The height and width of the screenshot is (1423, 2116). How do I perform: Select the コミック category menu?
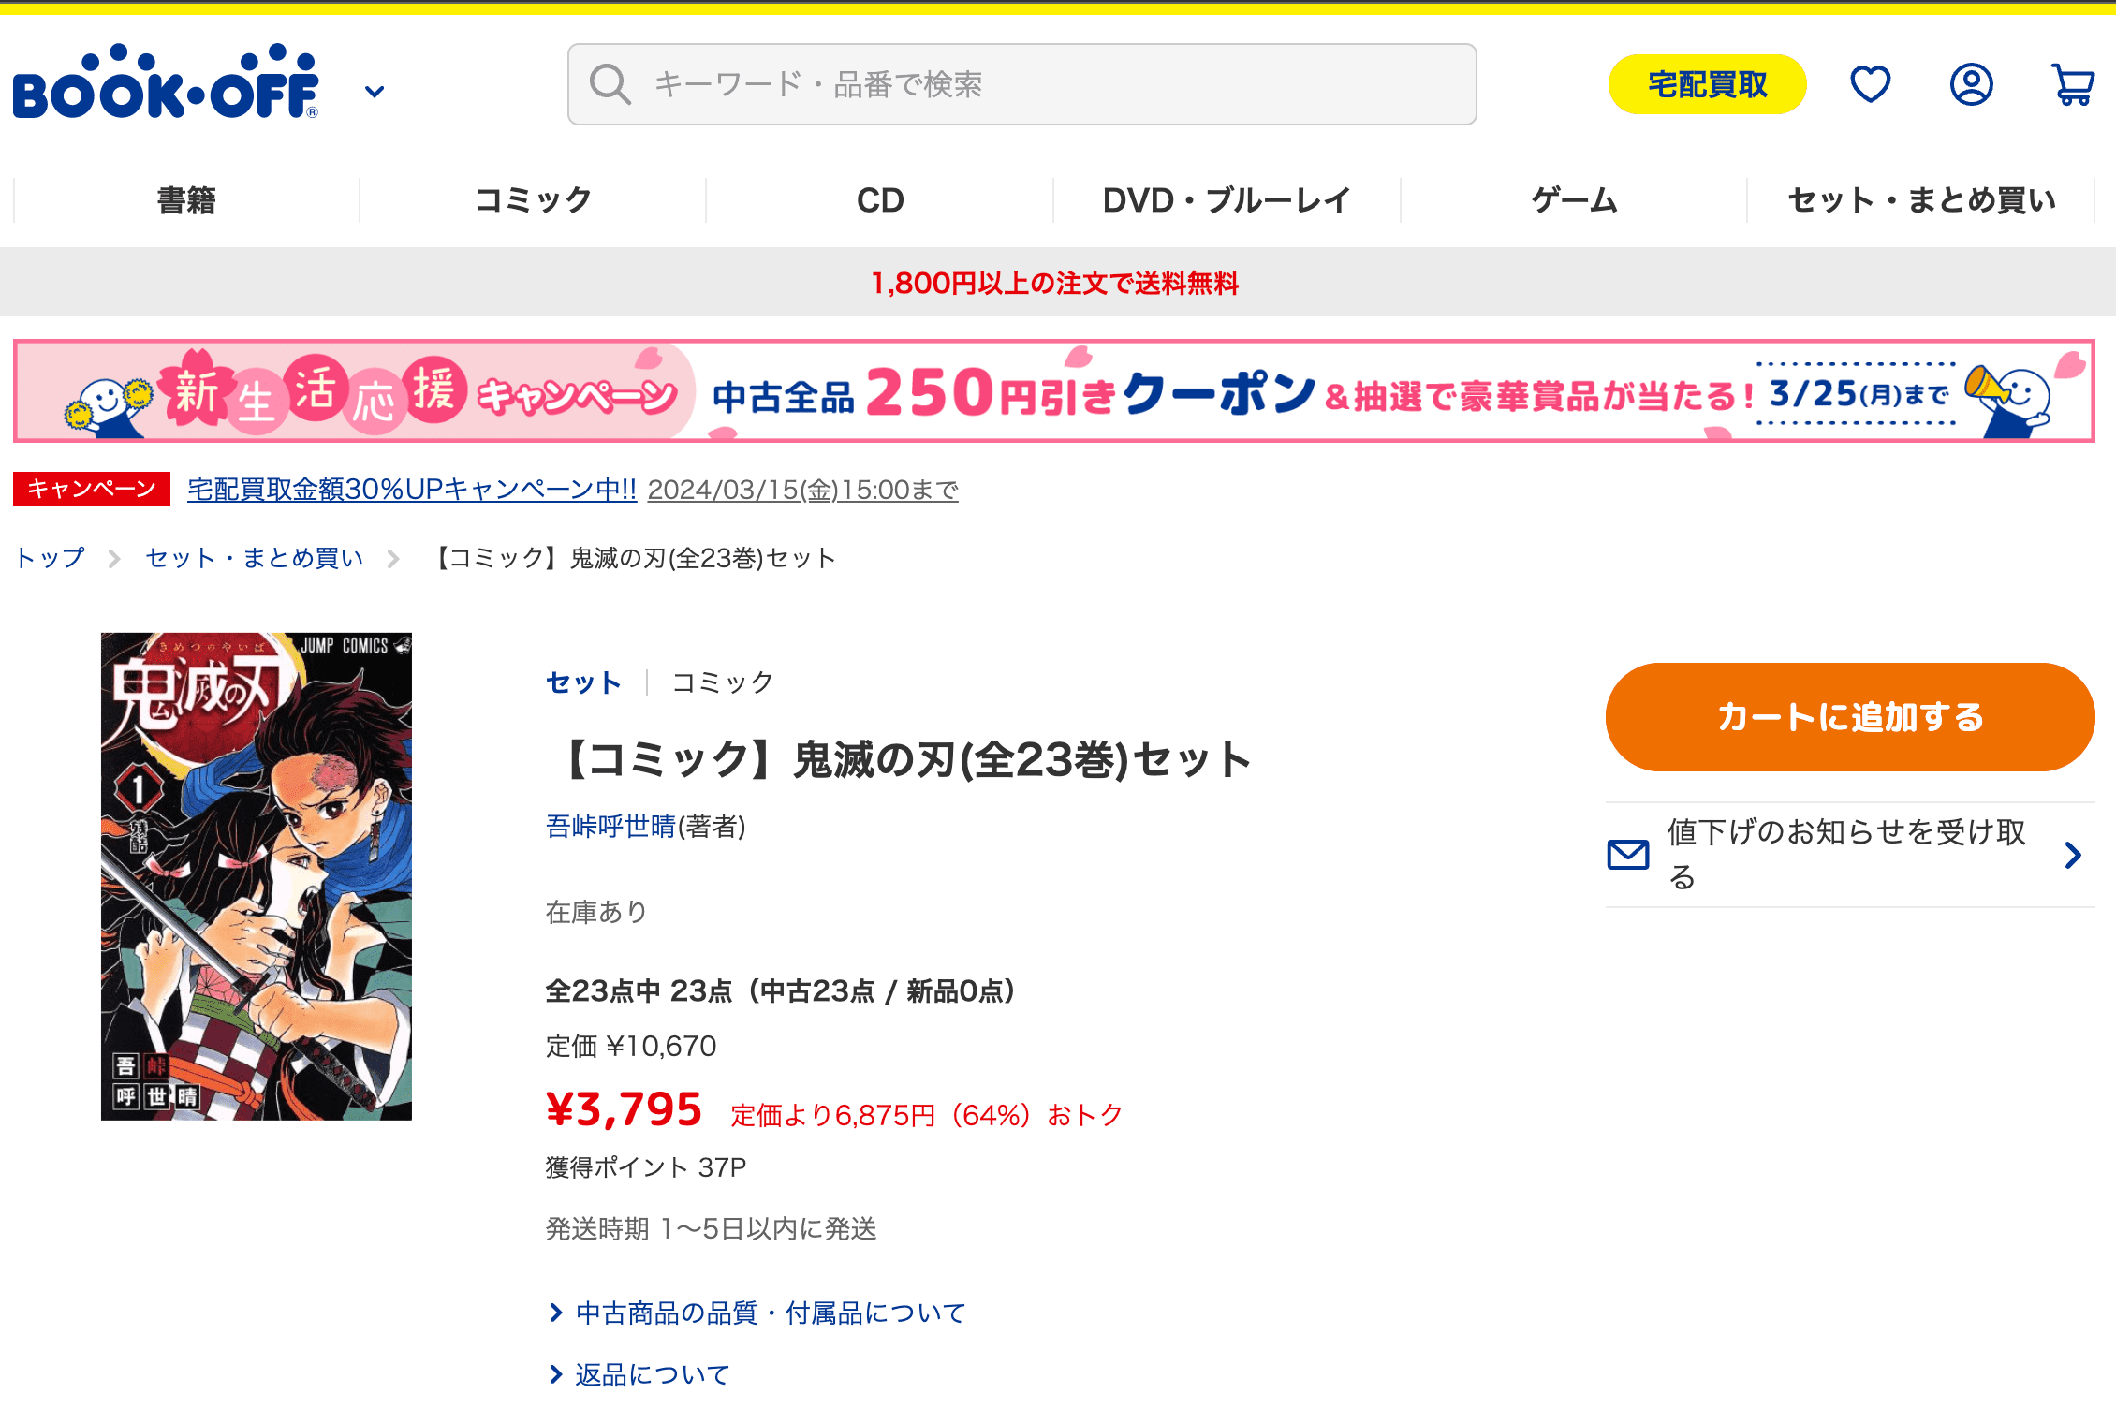click(x=533, y=200)
